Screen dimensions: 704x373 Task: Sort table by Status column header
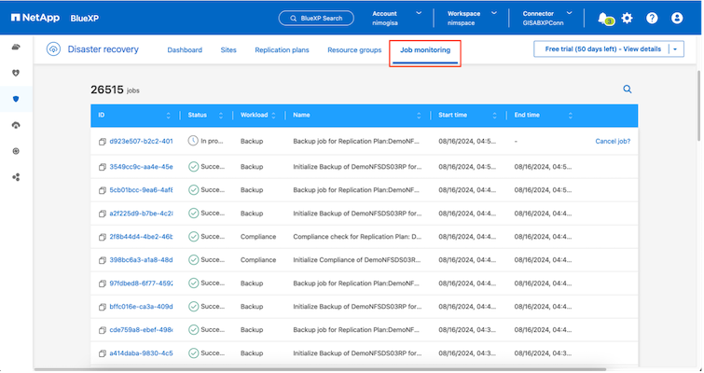tap(197, 115)
